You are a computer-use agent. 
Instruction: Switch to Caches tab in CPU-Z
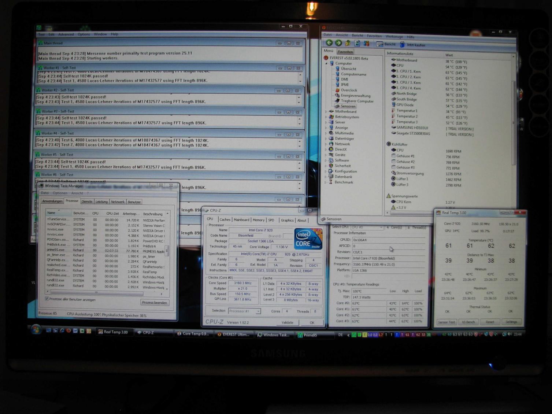point(225,219)
